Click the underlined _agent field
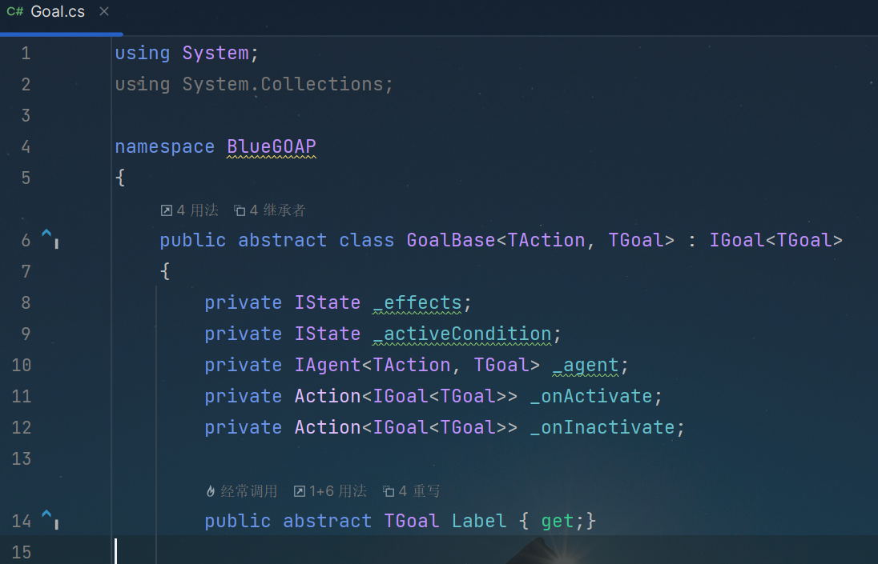 pyautogui.click(x=586, y=365)
